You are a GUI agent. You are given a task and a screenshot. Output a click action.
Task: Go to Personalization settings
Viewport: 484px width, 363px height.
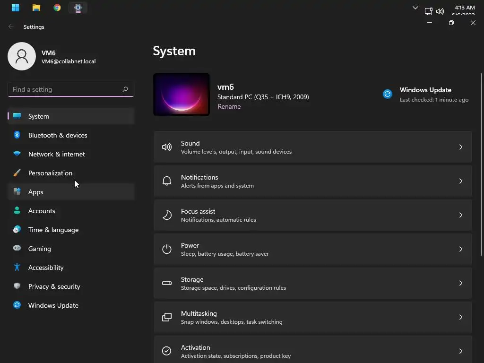point(71,173)
